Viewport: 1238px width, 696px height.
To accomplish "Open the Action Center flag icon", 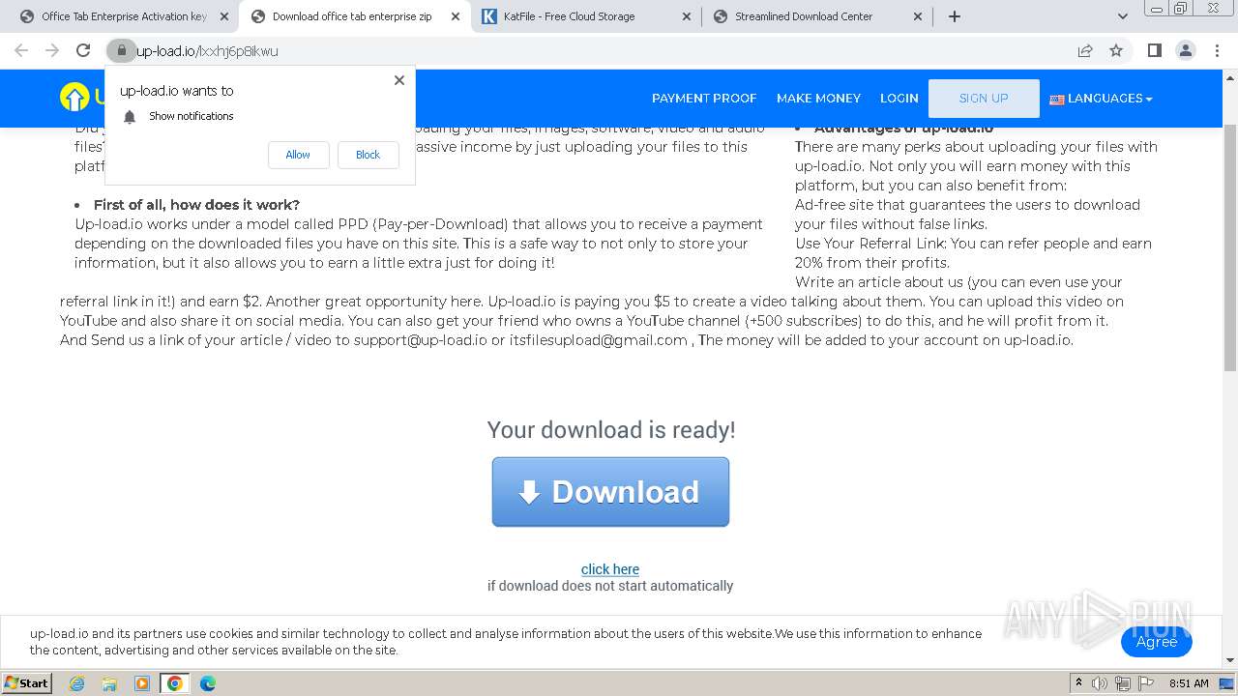I will (1145, 683).
